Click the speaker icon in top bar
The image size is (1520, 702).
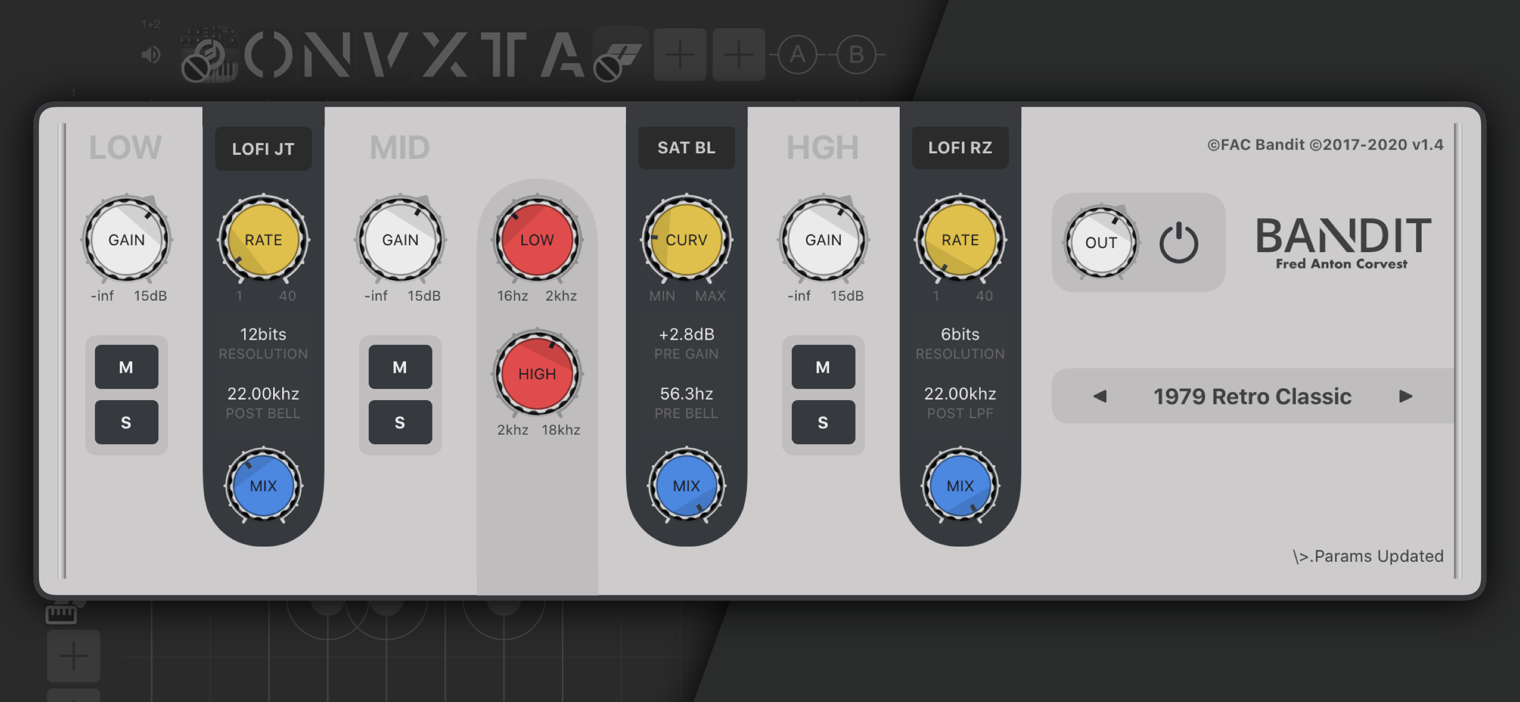coord(151,55)
